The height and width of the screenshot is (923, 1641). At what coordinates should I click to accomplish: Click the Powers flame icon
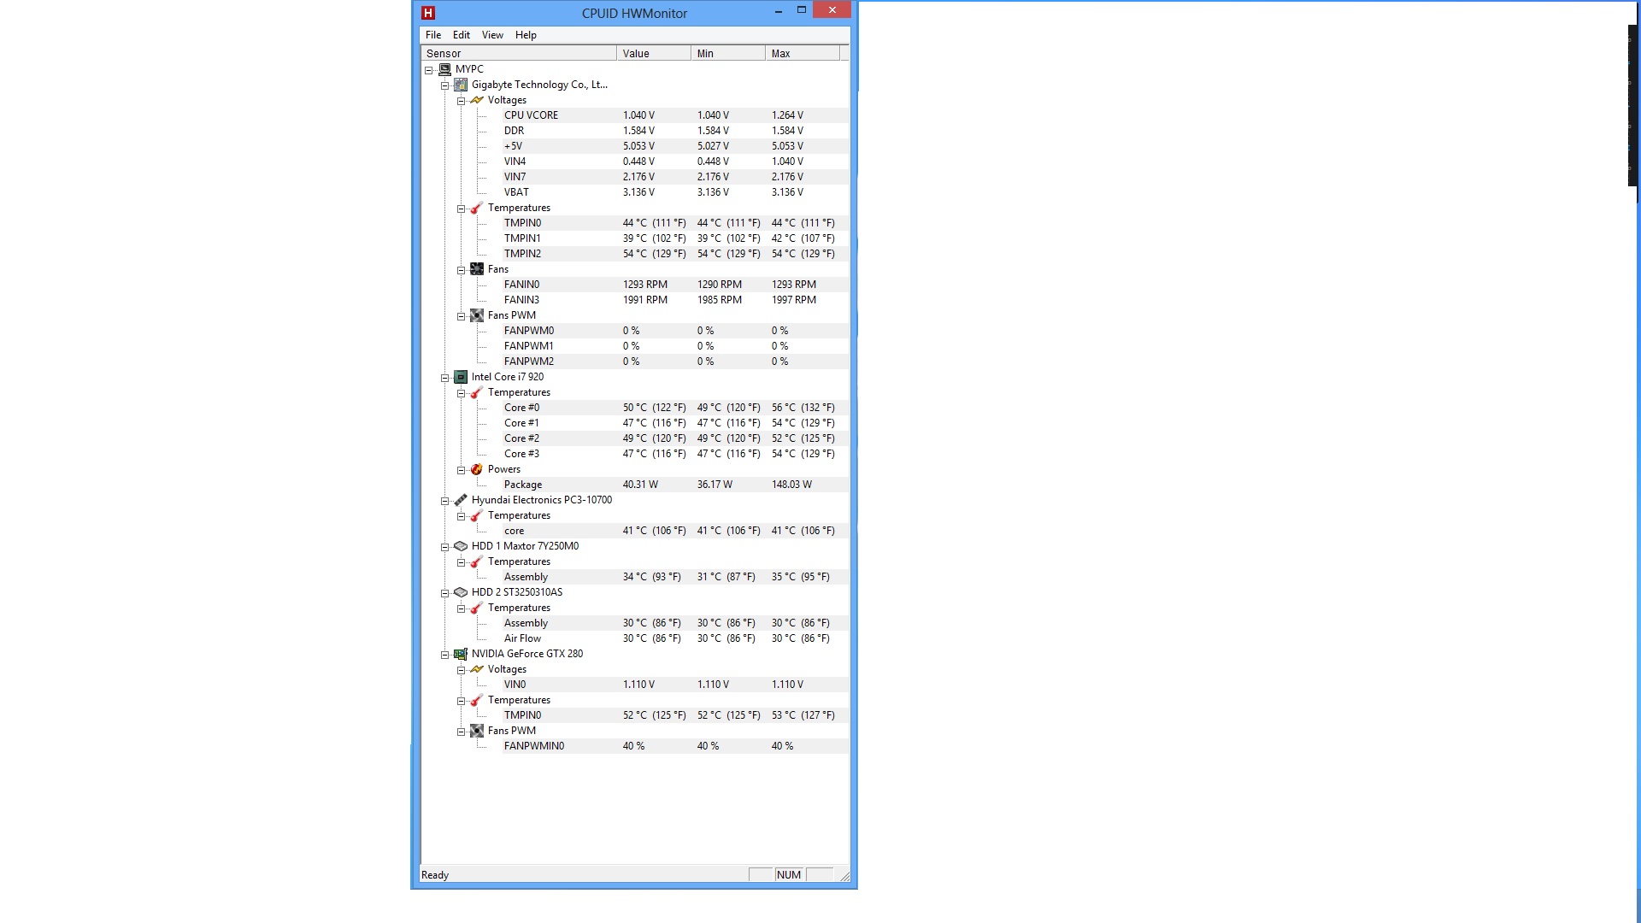pos(477,469)
